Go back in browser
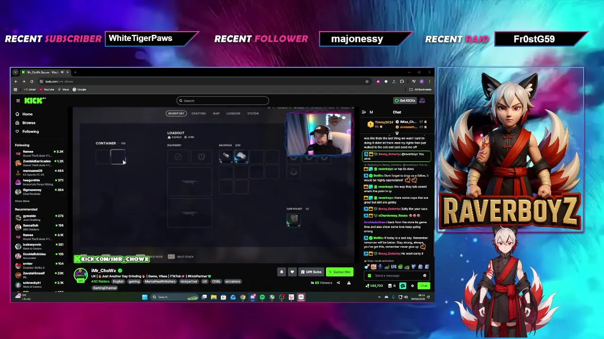Image resolution: width=604 pixels, height=339 pixels. [16, 81]
